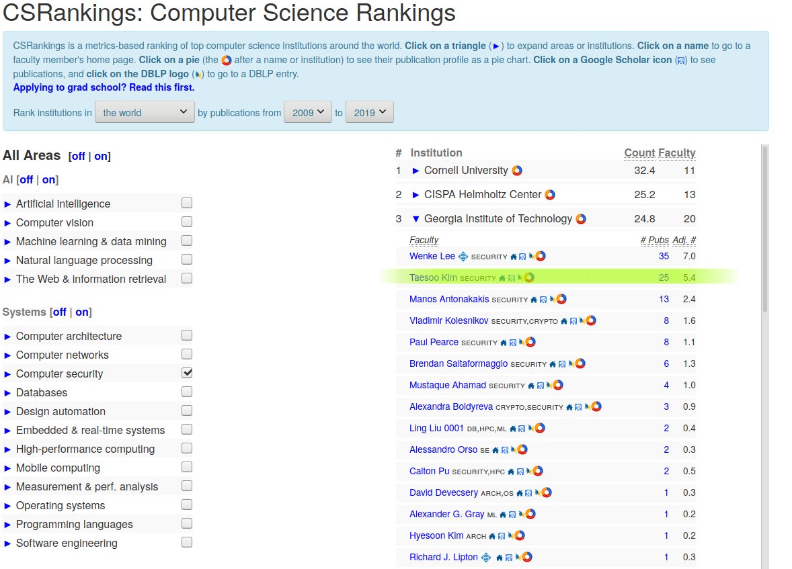
Task: Enable the Databases checkbox
Action: click(x=187, y=392)
